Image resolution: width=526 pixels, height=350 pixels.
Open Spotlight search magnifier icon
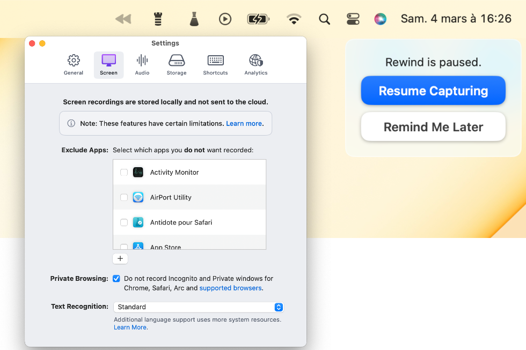[324, 19]
